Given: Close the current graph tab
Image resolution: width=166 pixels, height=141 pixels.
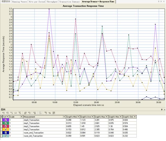Looking at the screenshot, I should tap(164, 2).
